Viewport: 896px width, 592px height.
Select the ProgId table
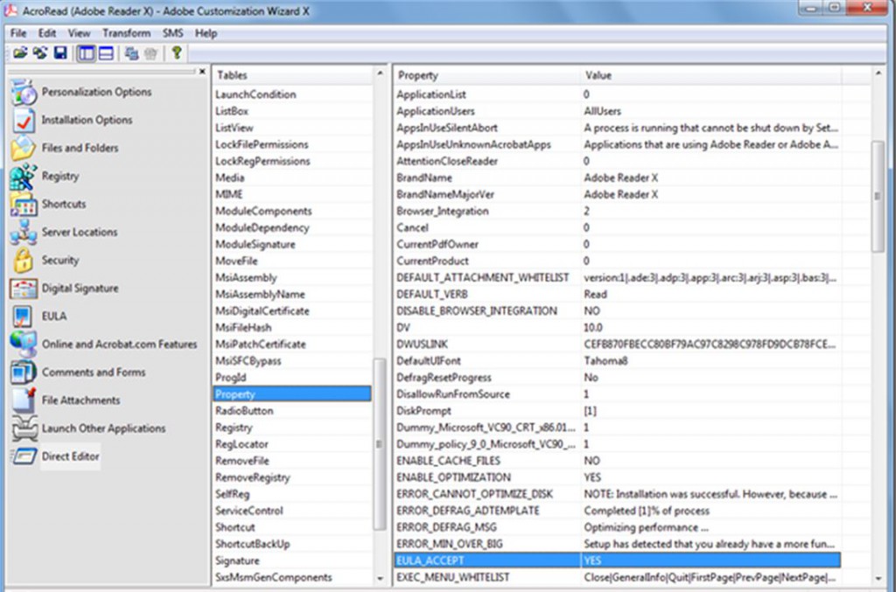pyautogui.click(x=292, y=378)
